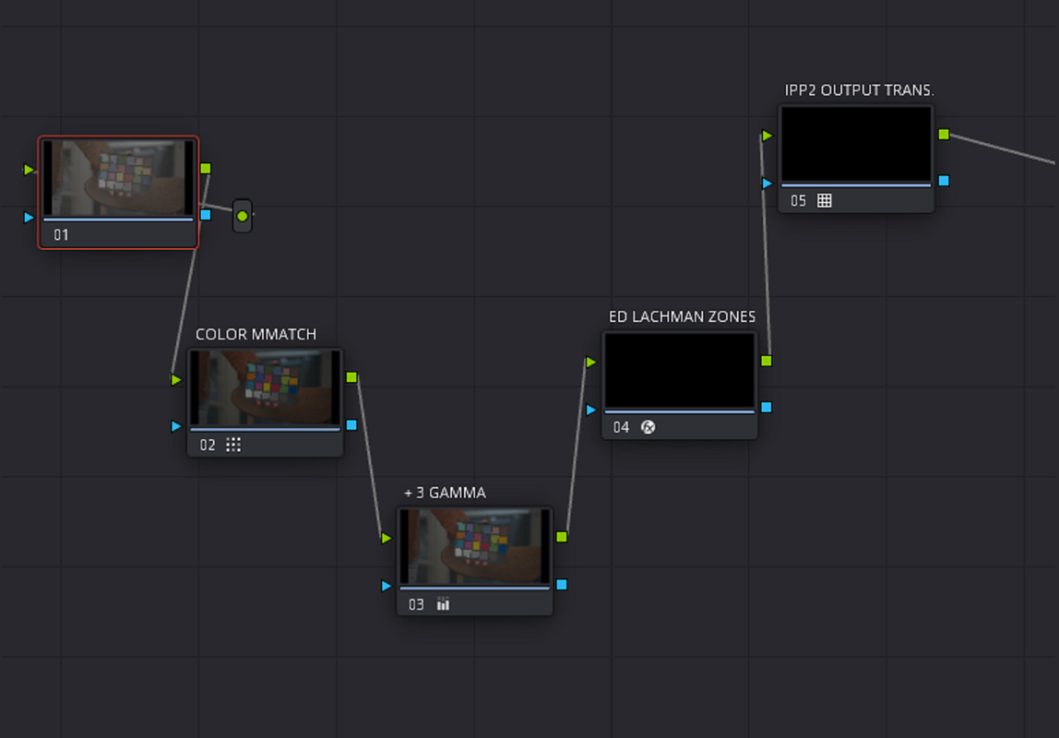Viewport: 1059px width, 738px height.
Task: Click the 04 node number
Action: click(622, 427)
